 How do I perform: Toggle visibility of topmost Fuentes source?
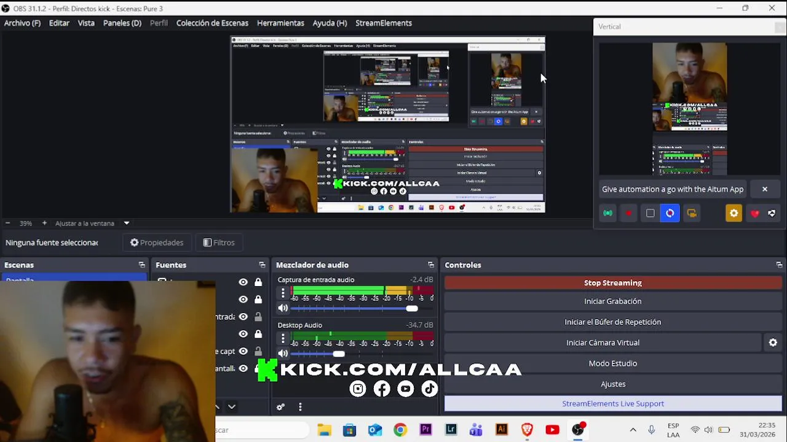click(243, 282)
